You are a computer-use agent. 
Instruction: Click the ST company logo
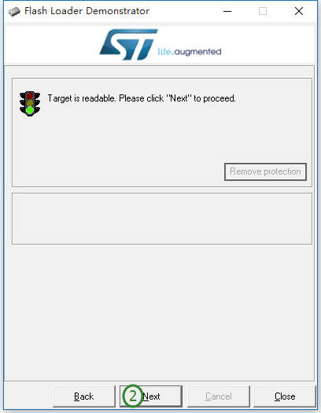128,45
